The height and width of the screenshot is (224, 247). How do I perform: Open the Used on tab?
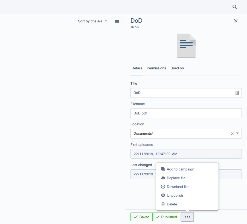pyautogui.click(x=177, y=68)
